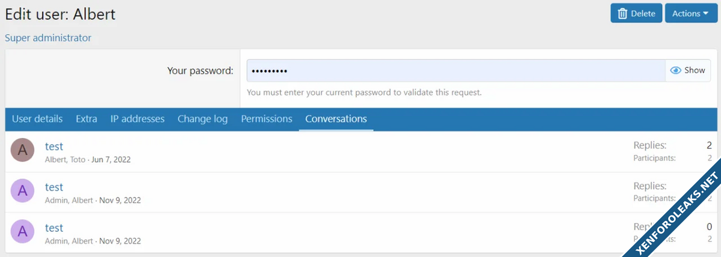The width and height of the screenshot is (721, 257).
Task: Click the avatar of the second conversation
Action: coord(22,191)
